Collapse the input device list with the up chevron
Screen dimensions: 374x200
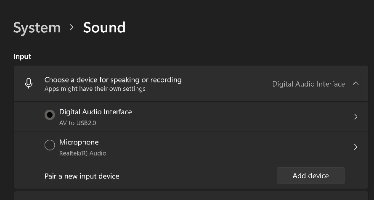point(355,84)
